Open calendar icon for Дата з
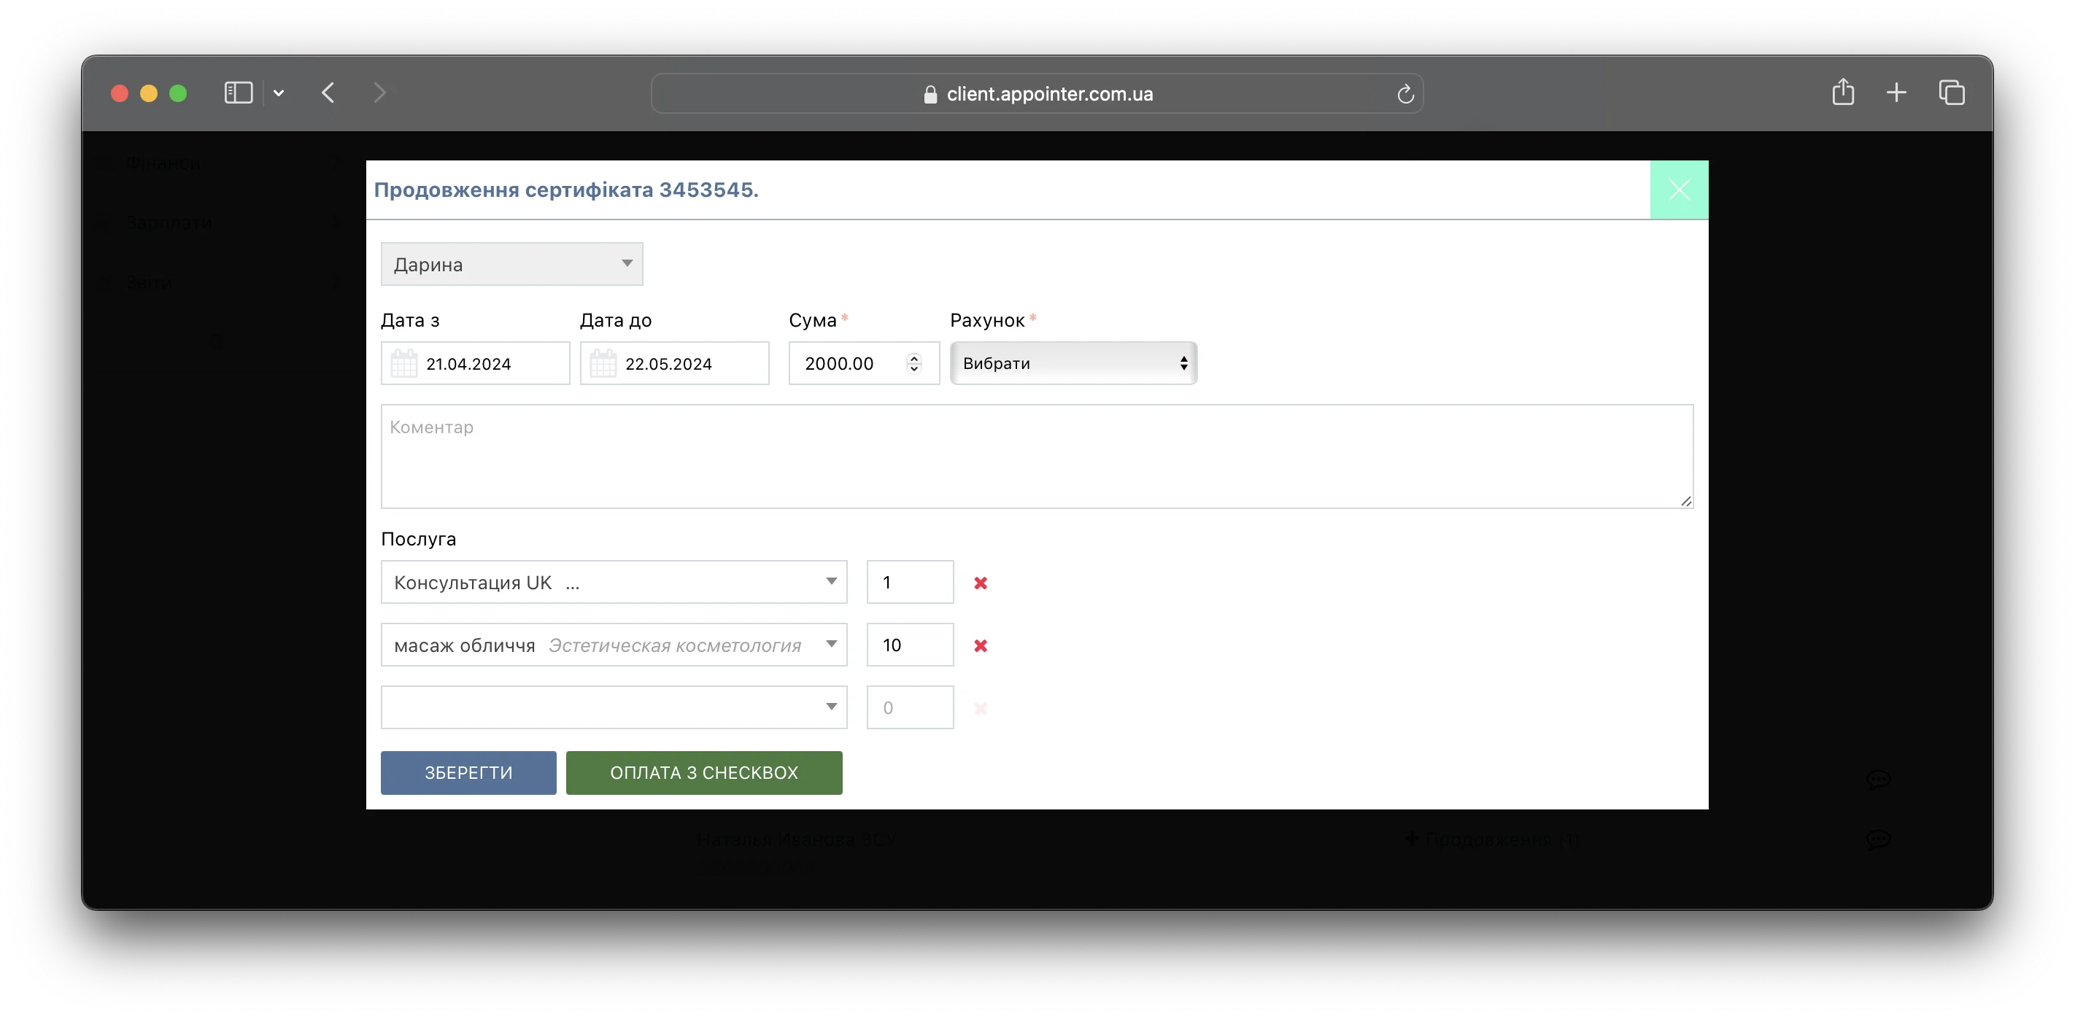Image resolution: width=2075 pixels, height=1018 pixels. coord(403,363)
